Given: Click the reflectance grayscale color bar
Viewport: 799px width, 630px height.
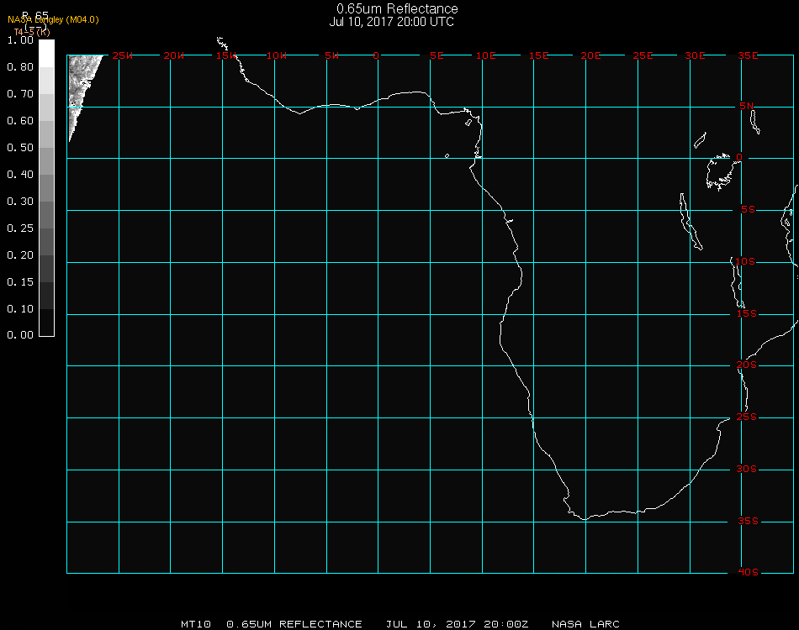Looking at the screenshot, I should tap(46, 188).
